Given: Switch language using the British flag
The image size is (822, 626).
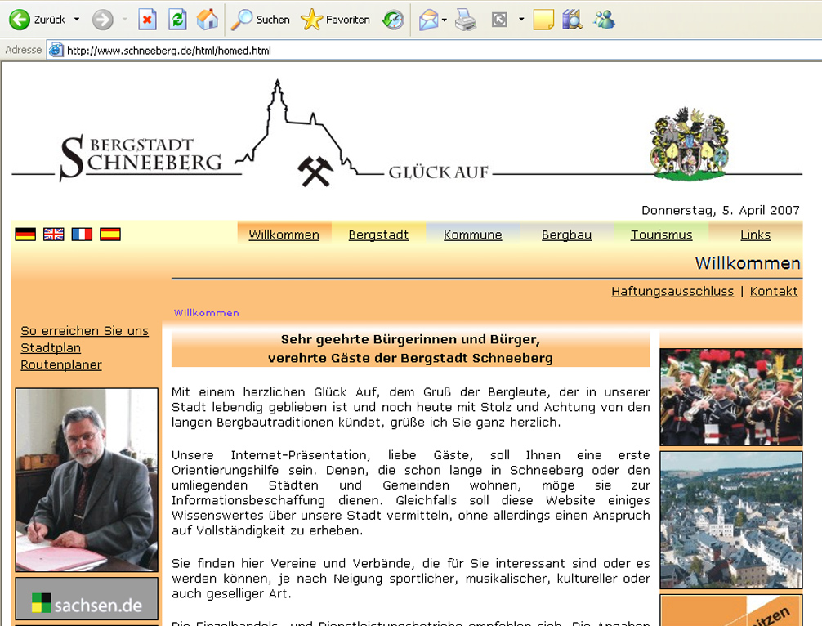Looking at the screenshot, I should 54,235.
